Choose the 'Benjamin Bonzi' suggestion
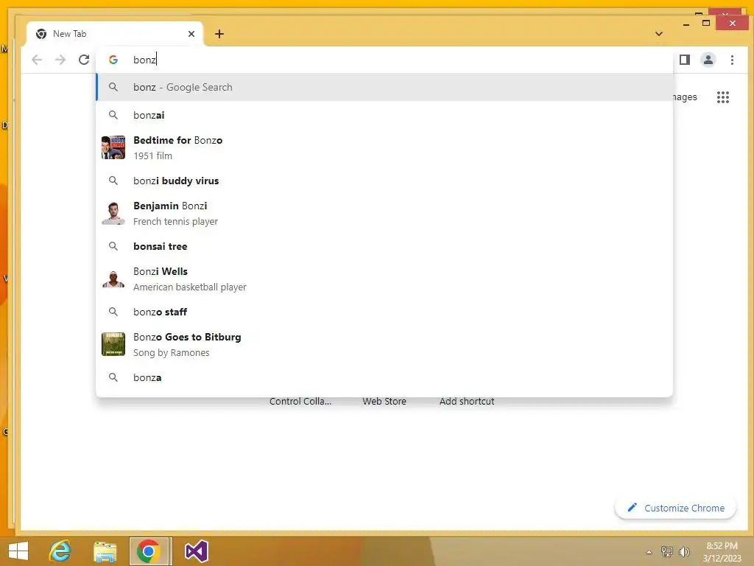This screenshot has width=754, height=566. (x=384, y=213)
